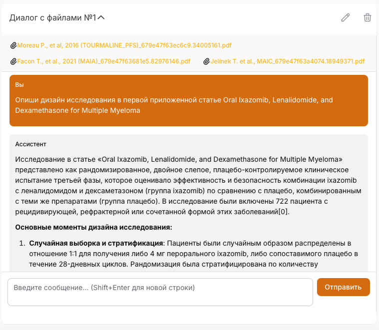Screen dimensions: 379x330
Task: Open Moreau P., et al, 2016 TOURMALINE PDF
Action: (x=124, y=45)
